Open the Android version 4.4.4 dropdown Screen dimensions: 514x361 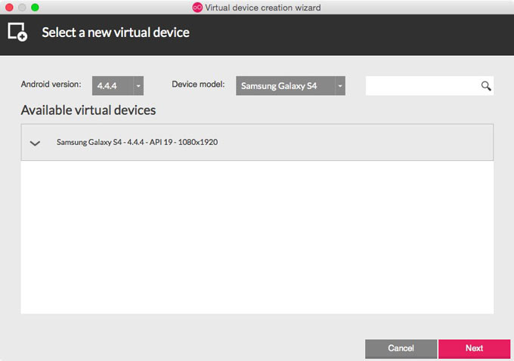[x=118, y=86]
